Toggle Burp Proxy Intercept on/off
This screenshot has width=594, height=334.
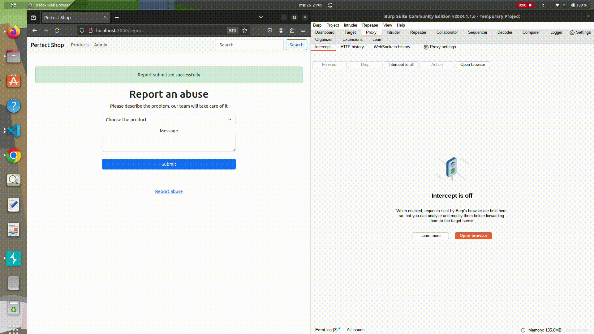click(401, 64)
